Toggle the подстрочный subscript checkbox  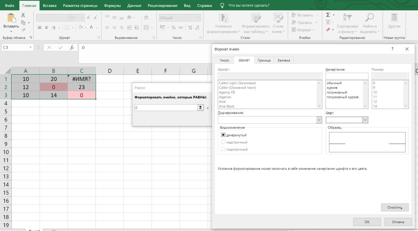click(x=223, y=149)
